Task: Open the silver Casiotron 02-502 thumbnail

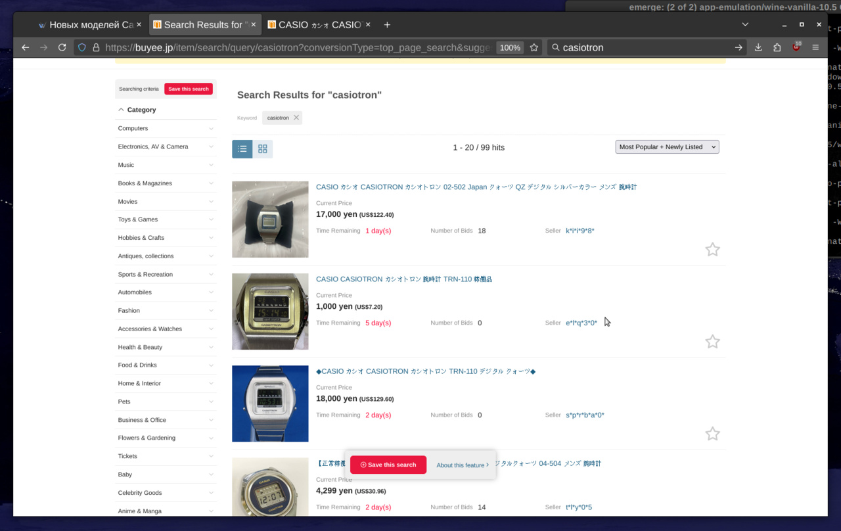Action: coord(270,219)
